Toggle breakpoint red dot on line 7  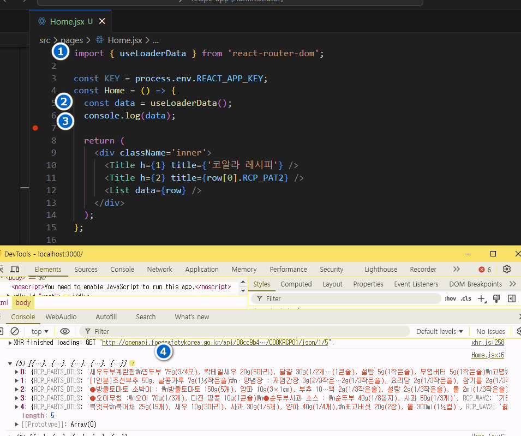35,128
